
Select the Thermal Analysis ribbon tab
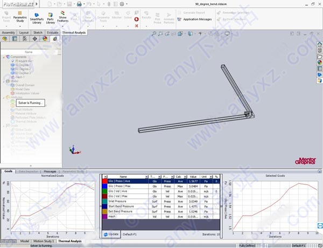[x=74, y=32]
